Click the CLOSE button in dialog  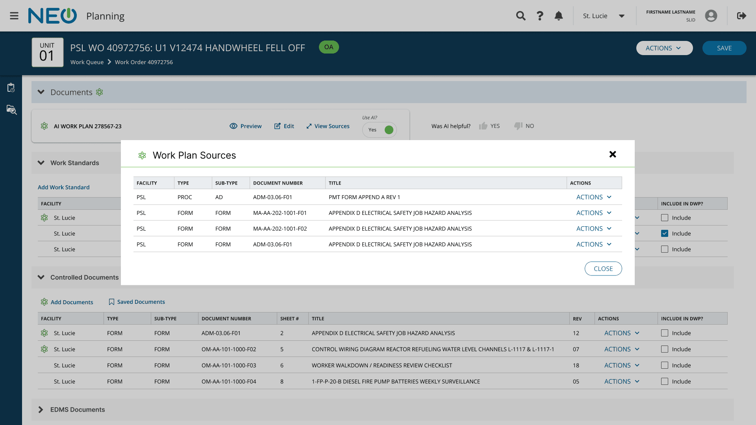(x=603, y=269)
